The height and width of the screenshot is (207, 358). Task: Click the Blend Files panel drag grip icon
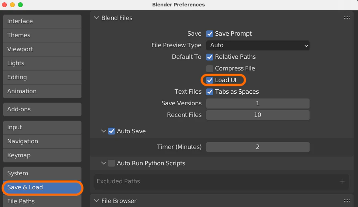[346, 18]
